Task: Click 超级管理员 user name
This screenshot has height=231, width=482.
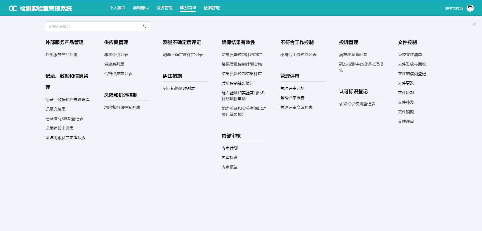Action: [454, 8]
